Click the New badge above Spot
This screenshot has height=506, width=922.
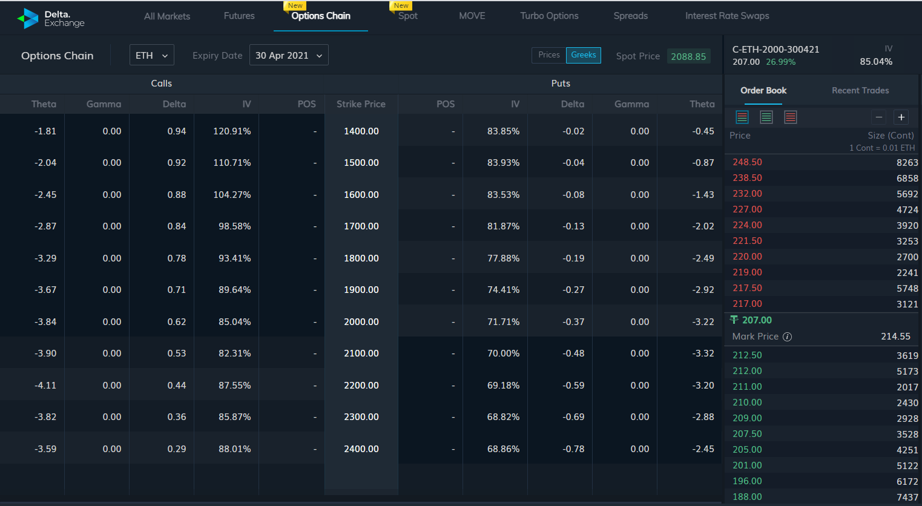click(x=401, y=5)
